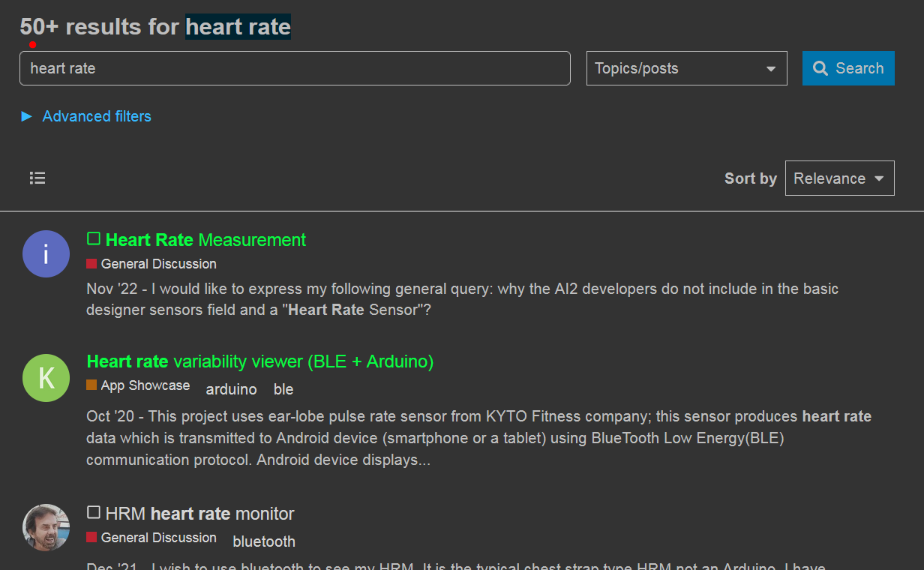
Task: Open General Discussion category under HRM monitor
Action: pyautogui.click(x=151, y=538)
